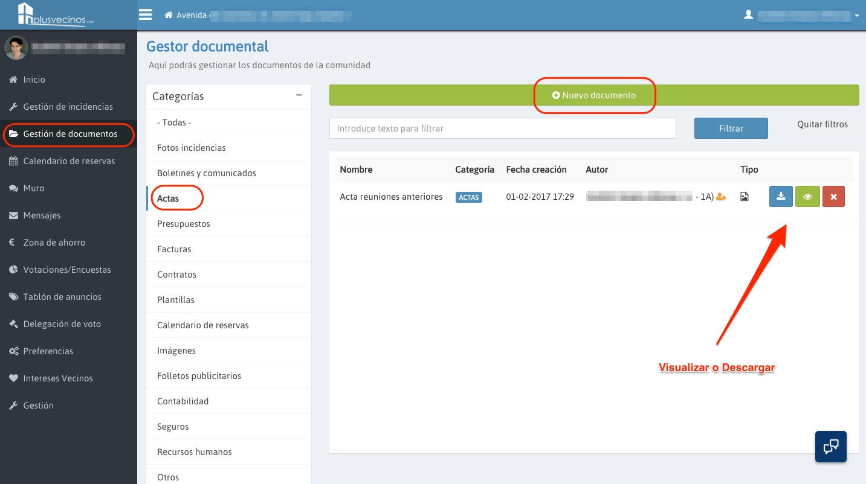
Task: Select the Presupuestos category
Action: click(184, 224)
